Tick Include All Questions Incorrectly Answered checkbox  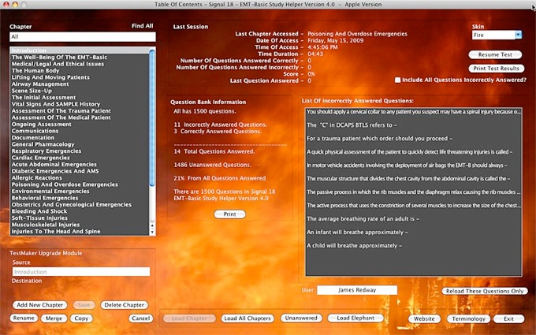click(397, 80)
